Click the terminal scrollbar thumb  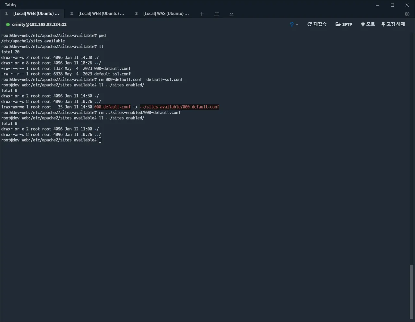coord(411,292)
